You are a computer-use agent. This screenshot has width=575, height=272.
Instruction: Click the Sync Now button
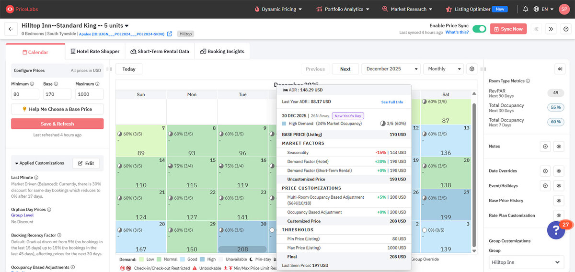[508, 29]
